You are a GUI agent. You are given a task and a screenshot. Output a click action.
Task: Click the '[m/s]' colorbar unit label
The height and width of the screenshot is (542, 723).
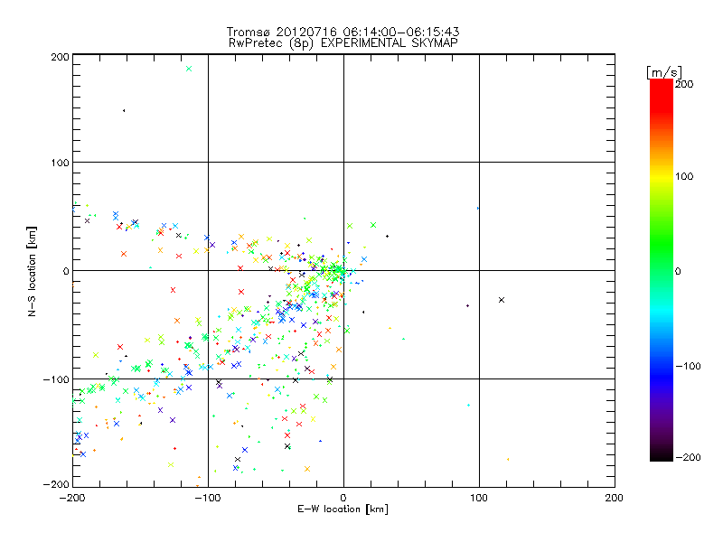click(664, 72)
